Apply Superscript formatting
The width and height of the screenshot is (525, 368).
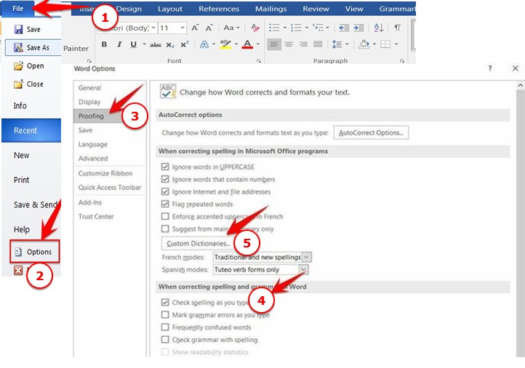pyautogui.click(x=185, y=44)
